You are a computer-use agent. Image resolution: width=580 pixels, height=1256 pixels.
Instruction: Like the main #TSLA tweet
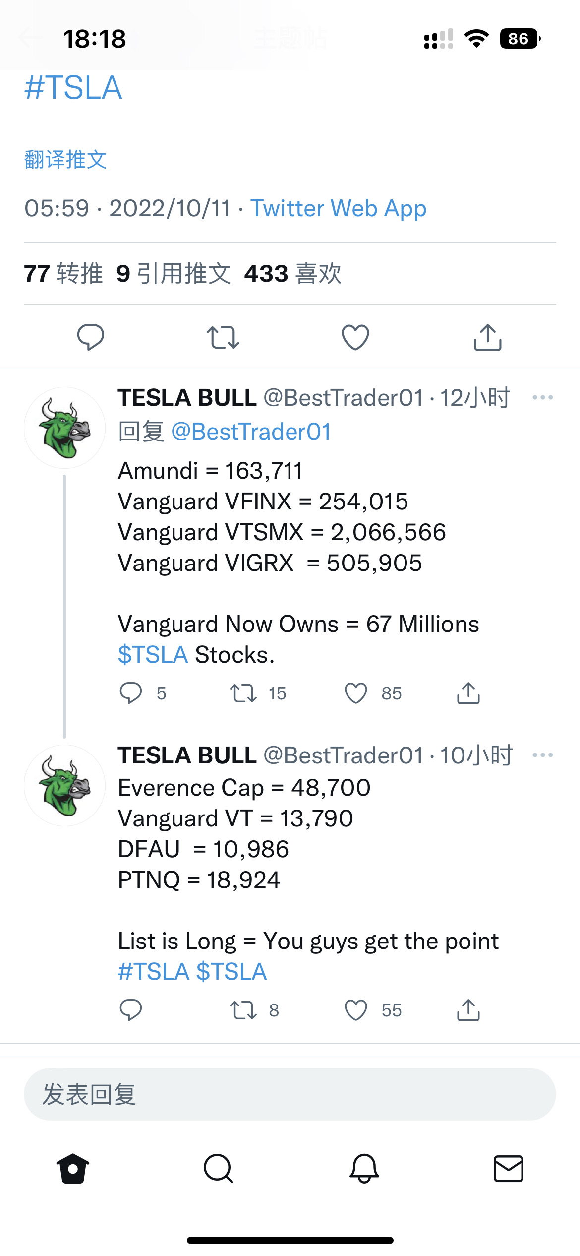[355, 337]
